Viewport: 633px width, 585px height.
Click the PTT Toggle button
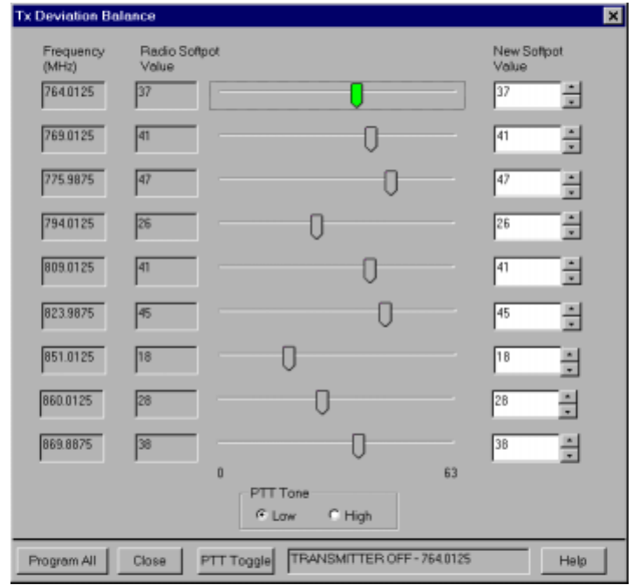(x=235, y=561)
